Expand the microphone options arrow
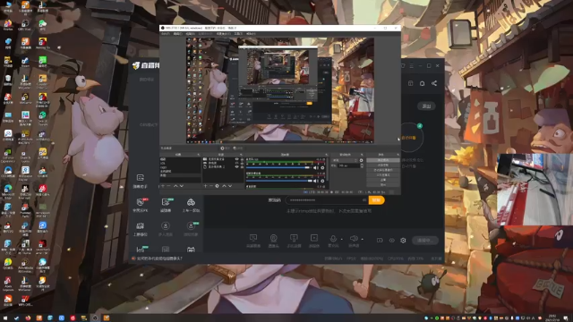The height and width of the screenshot is (322, 573). [342, 240]
